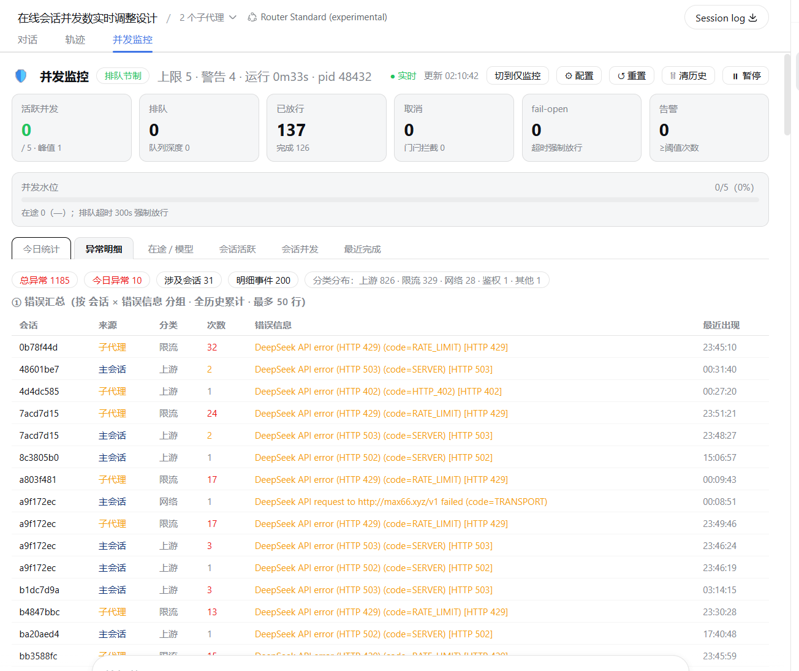Open the 今日统计 tab
The image size is (799, 671).
pyautogui.click(x=41, y=249)
